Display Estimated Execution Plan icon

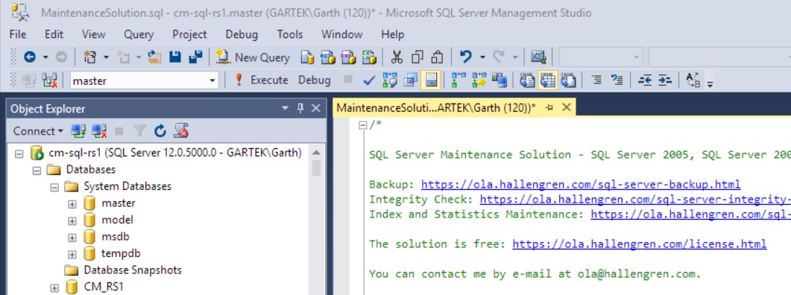pos(389,80)
